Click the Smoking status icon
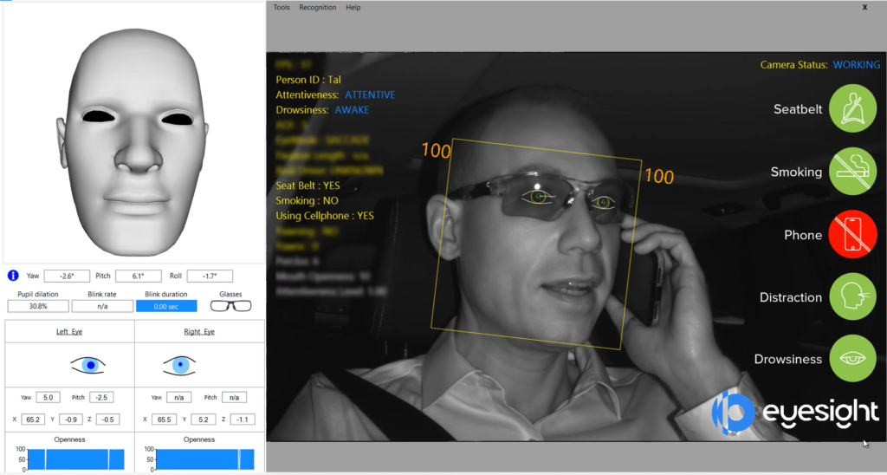 point(854,172)
